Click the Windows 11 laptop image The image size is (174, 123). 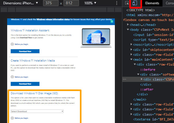pos(96,38)
